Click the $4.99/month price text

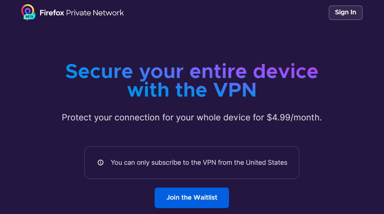[294, 117]
